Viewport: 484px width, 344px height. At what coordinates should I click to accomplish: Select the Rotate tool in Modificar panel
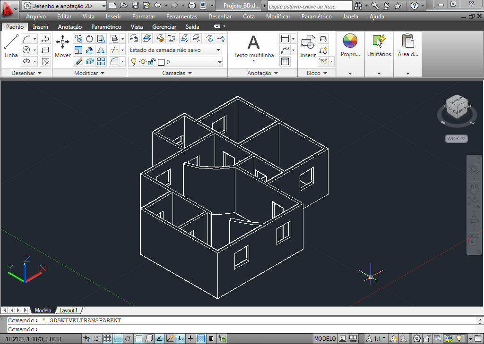point(89,39)
